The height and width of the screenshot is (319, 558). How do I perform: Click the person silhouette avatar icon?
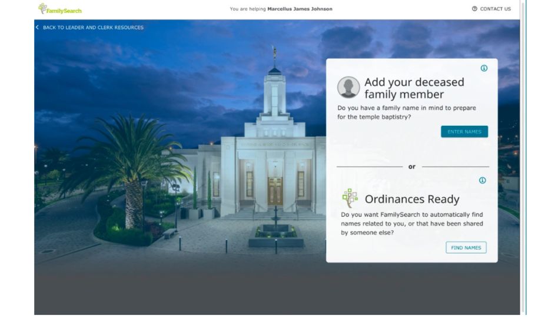click(x=348, y=87)
